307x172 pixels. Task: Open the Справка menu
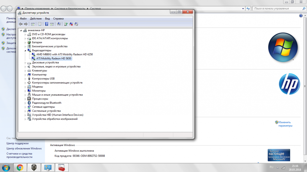tap(58, 19)
